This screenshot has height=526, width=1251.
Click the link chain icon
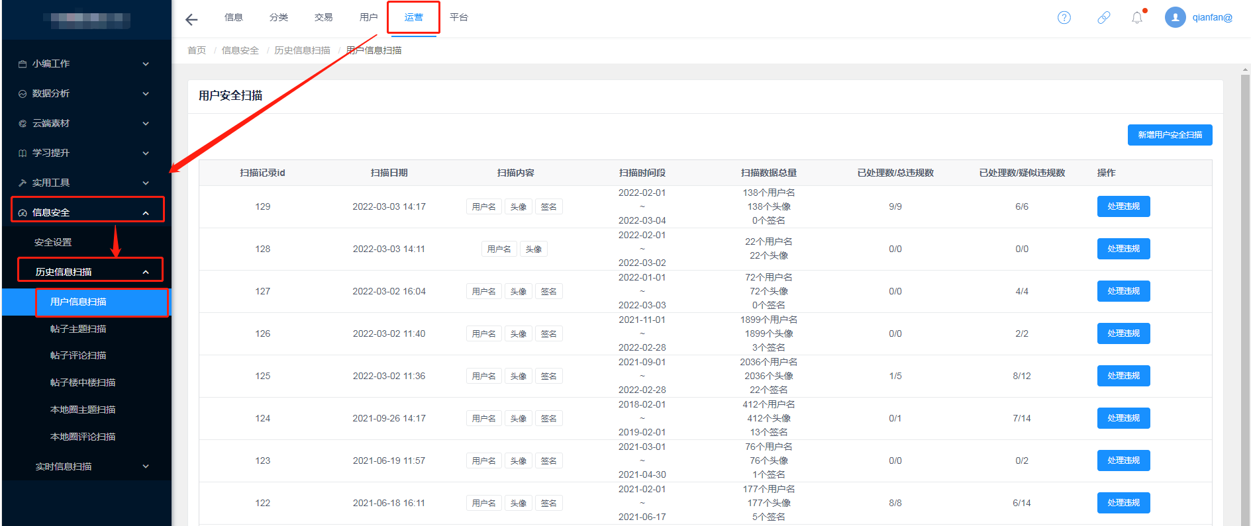tap(1104, 18)
